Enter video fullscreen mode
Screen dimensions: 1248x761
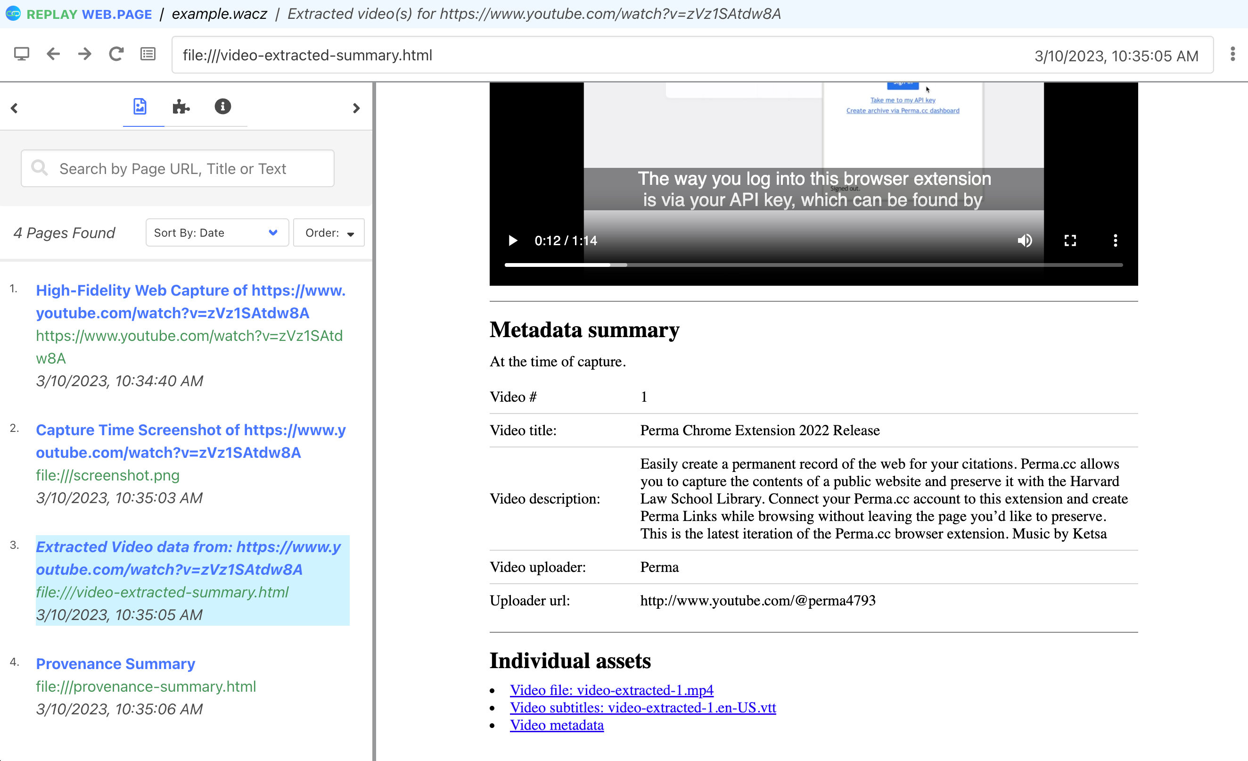click(x=1070, y=240)
